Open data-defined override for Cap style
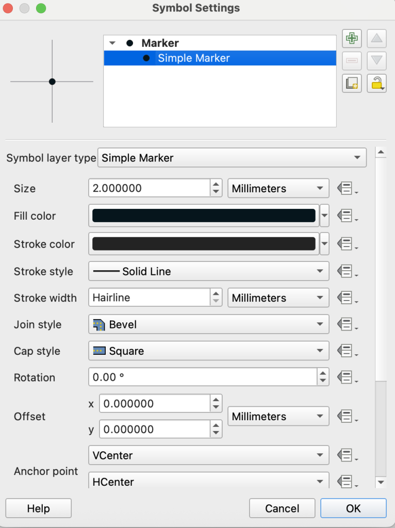The image size is (395, 528). pos(347,351)
